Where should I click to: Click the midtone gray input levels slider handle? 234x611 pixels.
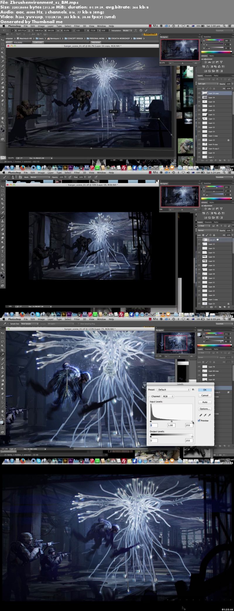(171, 422)
